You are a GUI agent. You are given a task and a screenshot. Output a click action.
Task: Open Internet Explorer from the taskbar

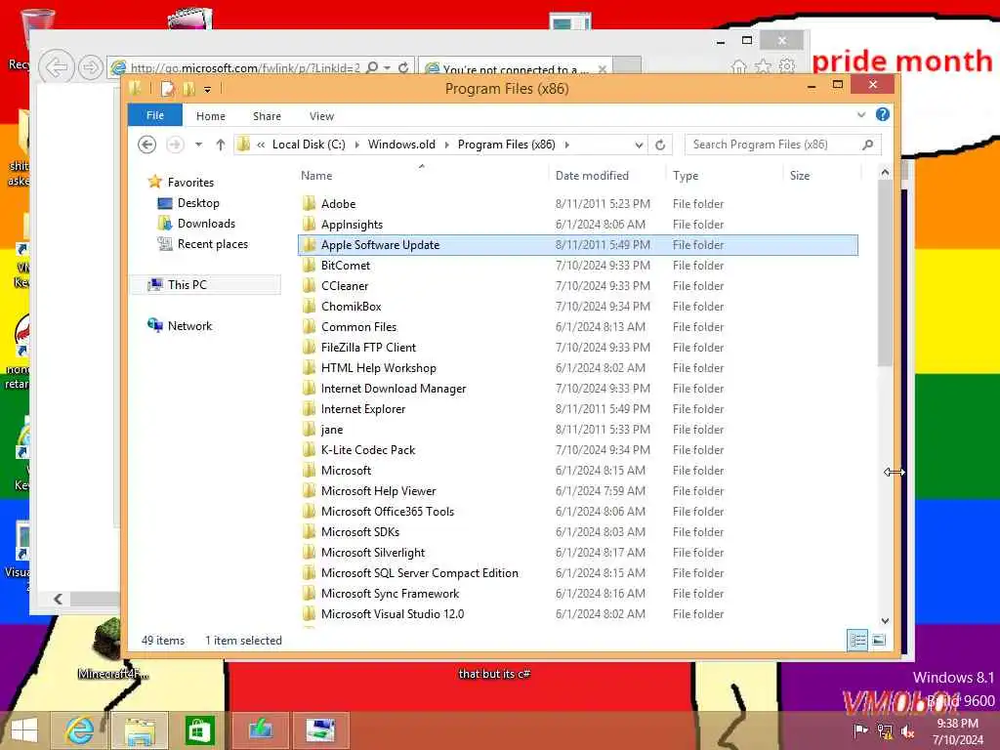pos(80,730)
